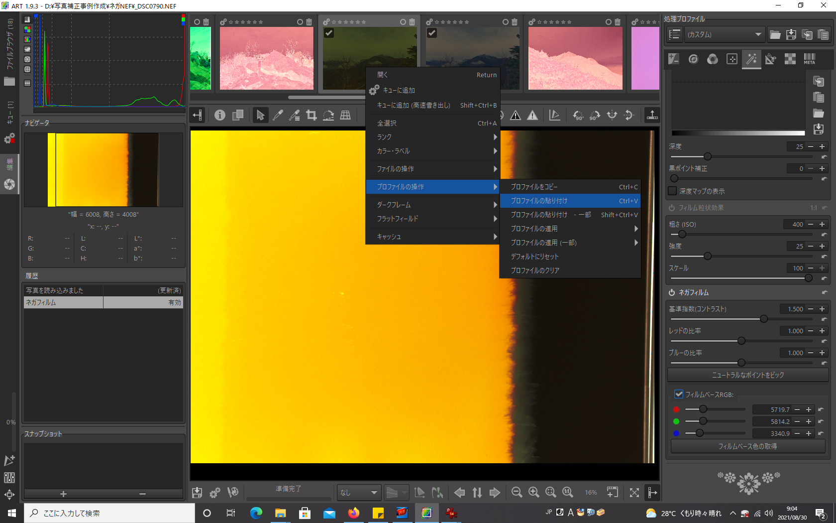Adjust the 基準指数(コントラスト) slider handle

tap(764, 319)
